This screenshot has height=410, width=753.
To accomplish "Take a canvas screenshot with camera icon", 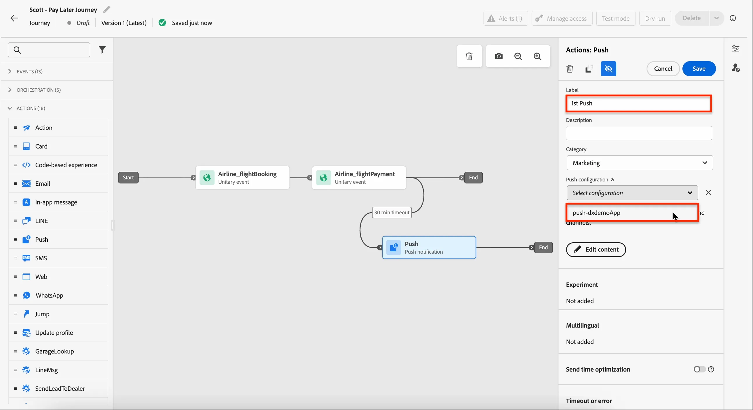I will pyautogui.click(x=499, y=56).
